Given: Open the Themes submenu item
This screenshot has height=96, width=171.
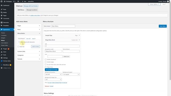Looking at the screenshot, I should coord(3,33).
